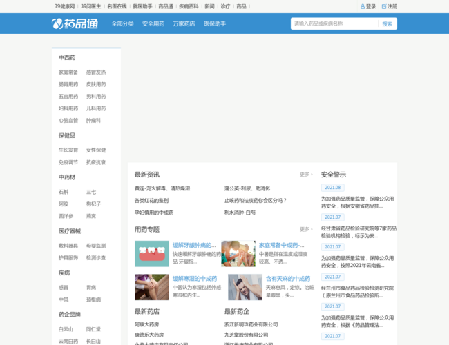
Task: Open topic title 含有天麻的中成药
Action: pyautogui.click(x=288, y=279)
